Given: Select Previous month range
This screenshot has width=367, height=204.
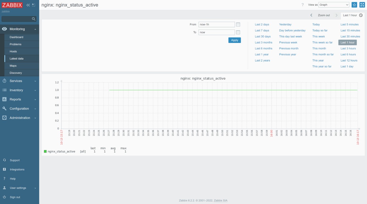Looking at the screenshot, I should 289,48.
